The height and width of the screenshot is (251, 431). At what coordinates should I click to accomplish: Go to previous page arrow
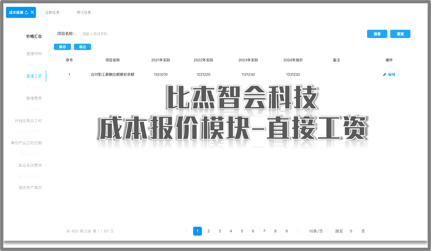pos(186,231)
